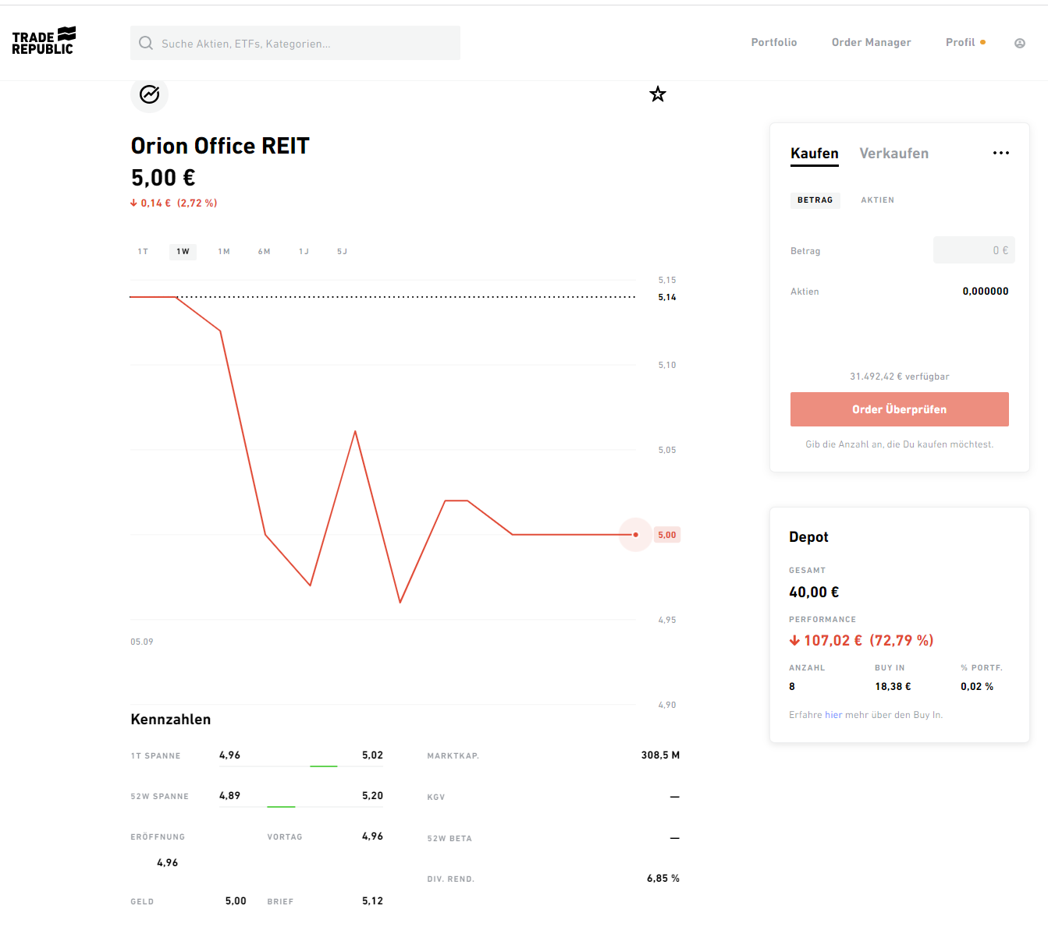Viewport: 1048px width, 934px height.
Task: Open the Kaufen tab
Action: tap(814, 154)
